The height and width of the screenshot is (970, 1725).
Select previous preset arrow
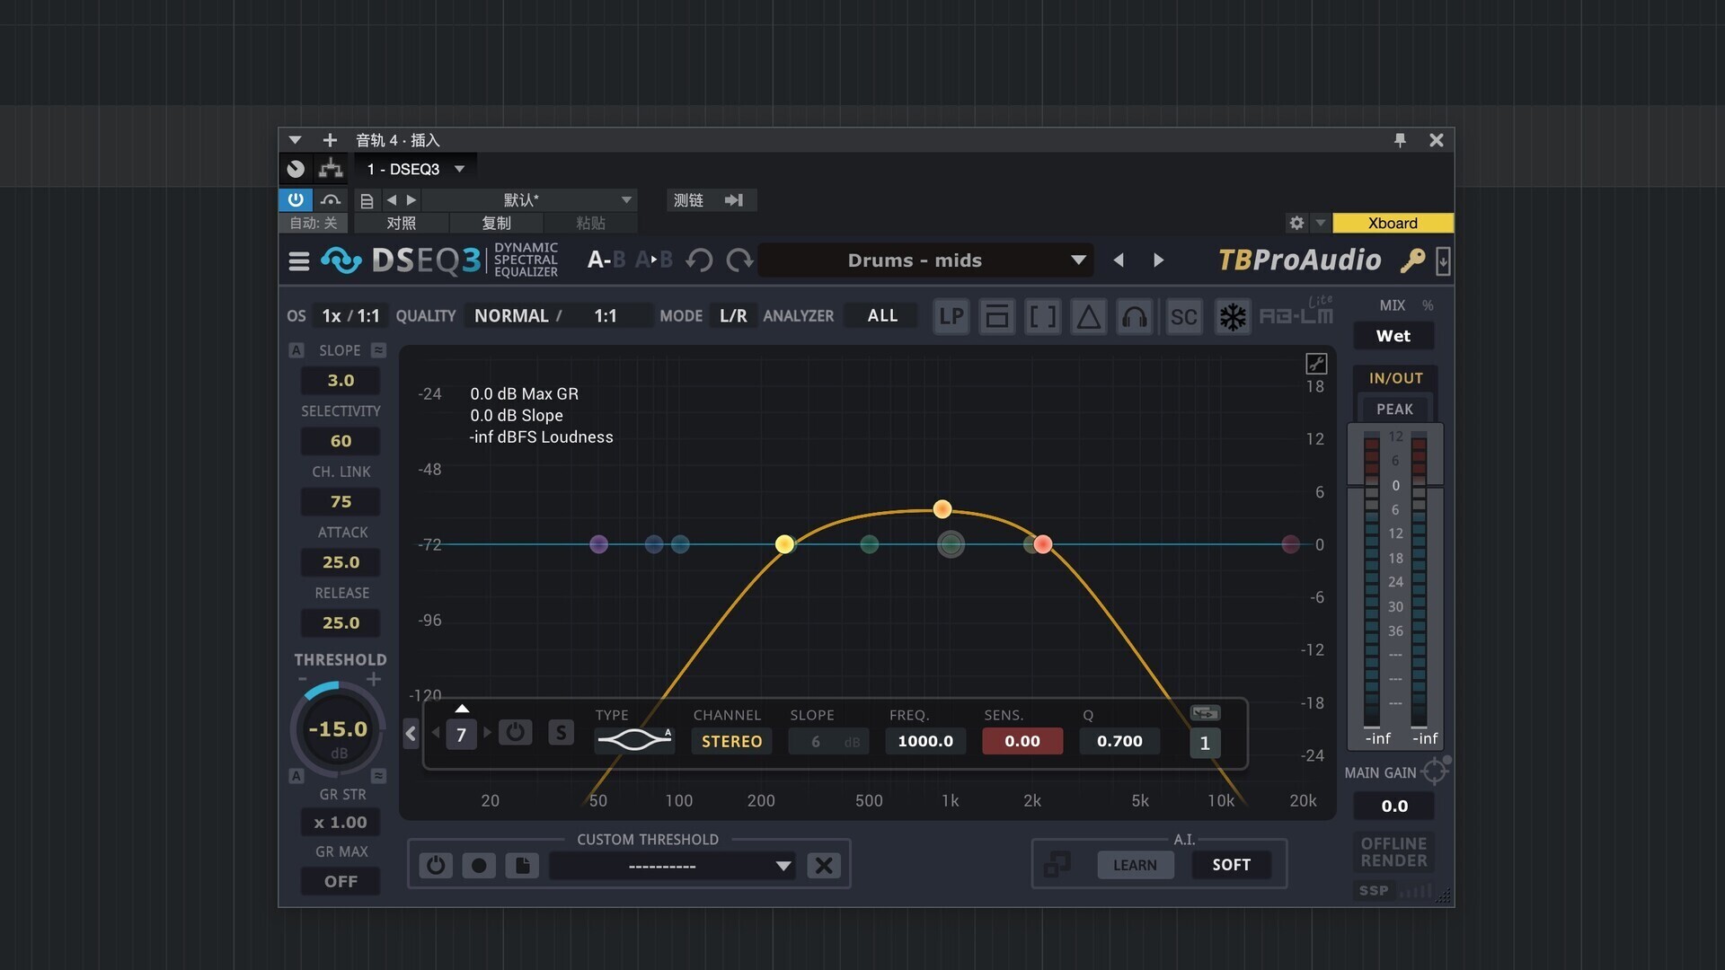click(1119, 260)
